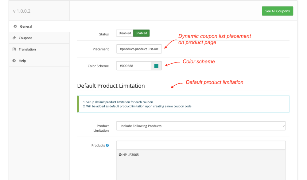Image resolution: width=307 pixels, height=180 pixels.
Task: Click the Default Product Limitation heading
Action: 111,86
